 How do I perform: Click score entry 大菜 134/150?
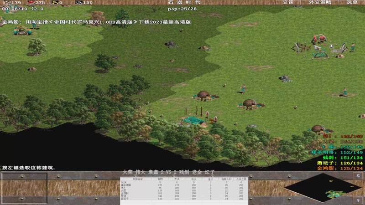point(343,142)
